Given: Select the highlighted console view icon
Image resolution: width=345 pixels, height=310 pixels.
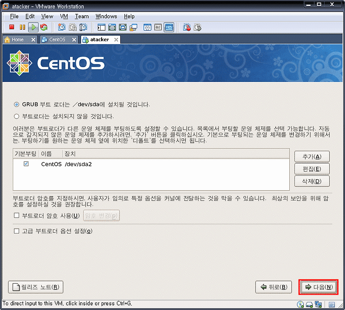Looking at the screenshot, I should click(x=169, y=27).
